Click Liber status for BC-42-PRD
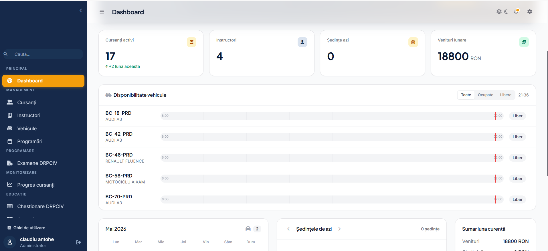Viewport: 548px width, 251px height. 517,137
